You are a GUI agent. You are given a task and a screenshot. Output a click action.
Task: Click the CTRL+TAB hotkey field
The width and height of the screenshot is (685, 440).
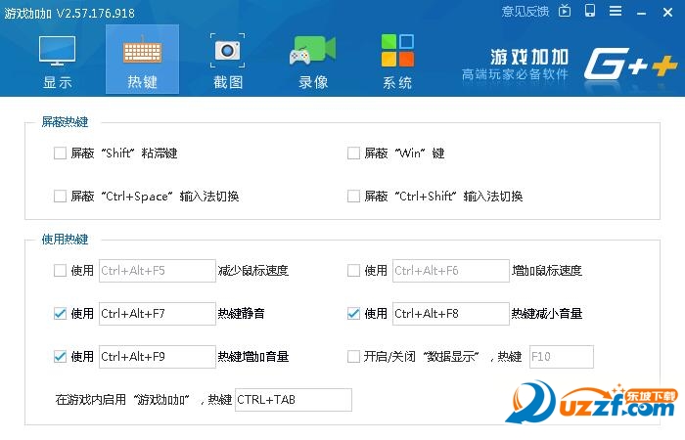294,399
